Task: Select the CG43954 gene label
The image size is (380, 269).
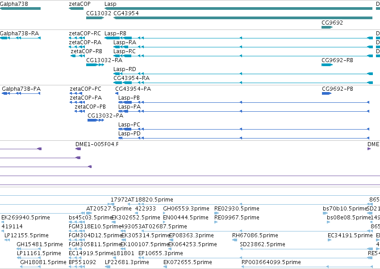Action: coord(126,13)
